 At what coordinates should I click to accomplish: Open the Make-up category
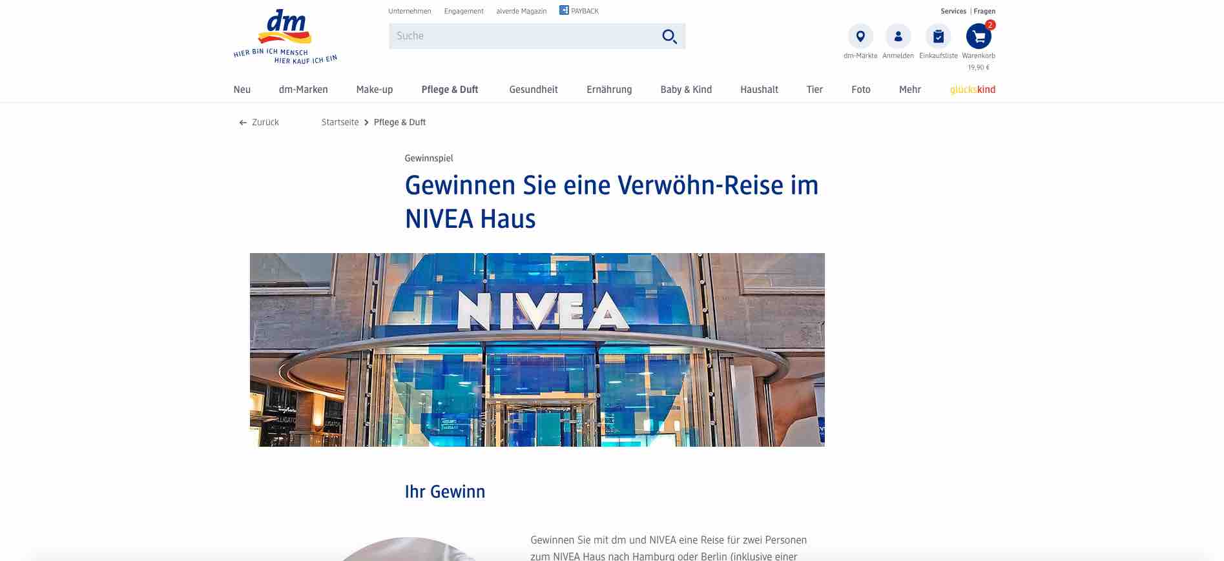point(375,90)
